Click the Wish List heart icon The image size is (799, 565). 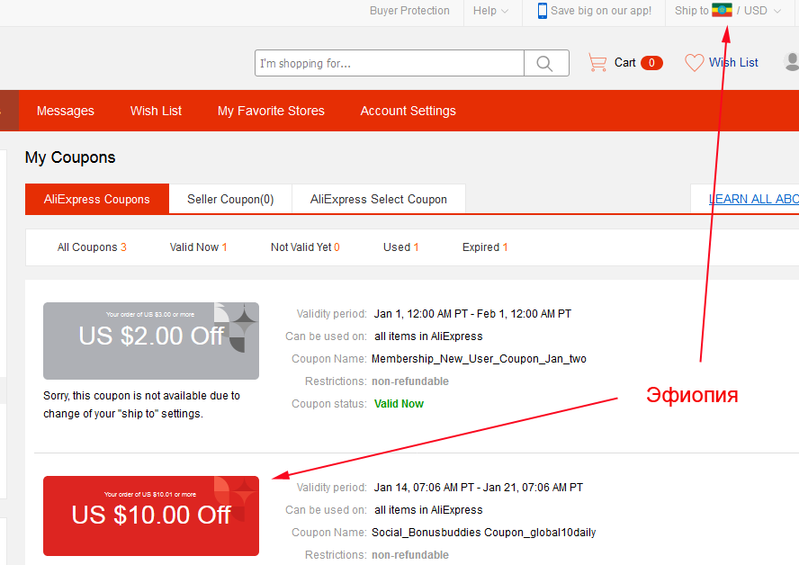(694, 63)
